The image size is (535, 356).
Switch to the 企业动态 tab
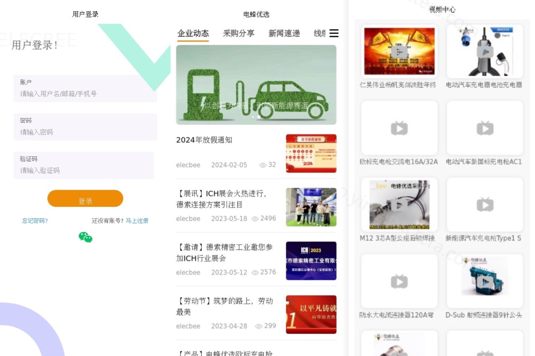click(193, 33)
